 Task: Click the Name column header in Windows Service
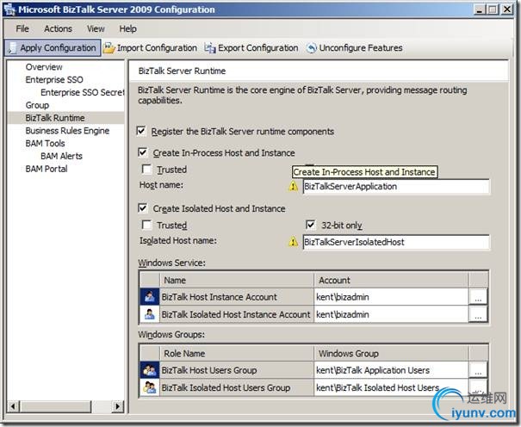[237, 280]
